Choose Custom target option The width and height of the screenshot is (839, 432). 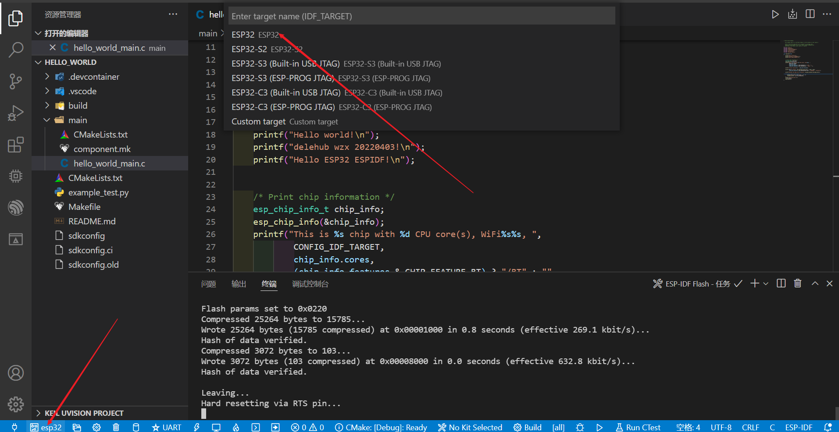pos(421,121)
